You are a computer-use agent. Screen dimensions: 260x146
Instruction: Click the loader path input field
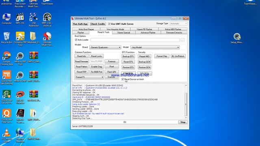(135, 40)
